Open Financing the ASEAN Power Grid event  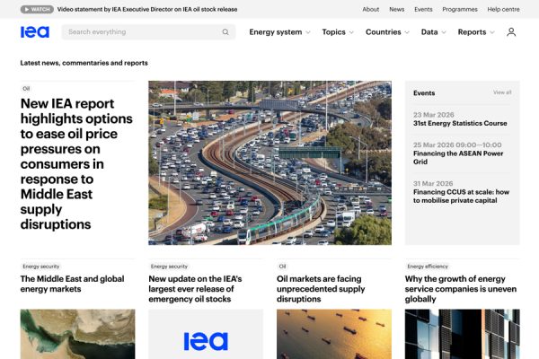pyautogui.click(x=458, y=158)
